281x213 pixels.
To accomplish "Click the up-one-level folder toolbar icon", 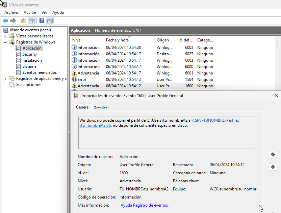I will coord(24,21).
